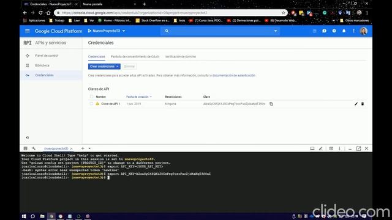The height and width of the screenshot is (220, 392).
Task: Open the help question mark icon
Action: (x=334, y=31)
